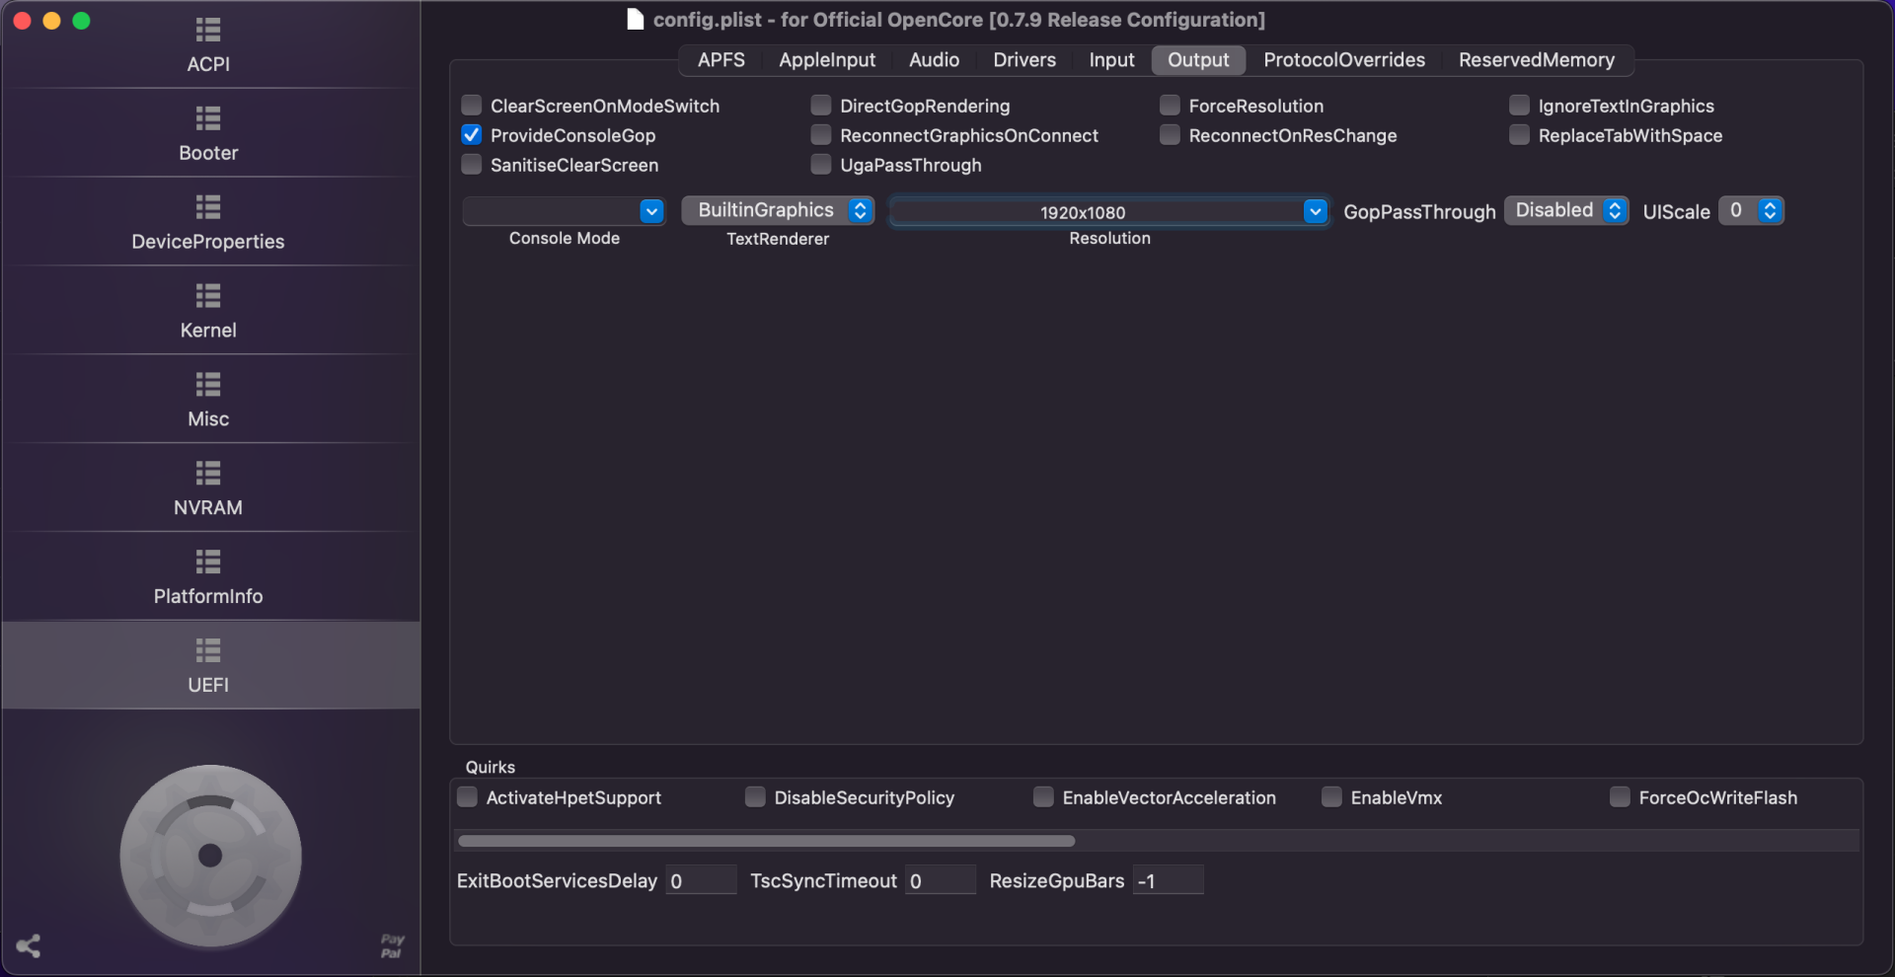
Task: Check ReconnectGraphicsOnConnect option
Action: click(821, 135)
